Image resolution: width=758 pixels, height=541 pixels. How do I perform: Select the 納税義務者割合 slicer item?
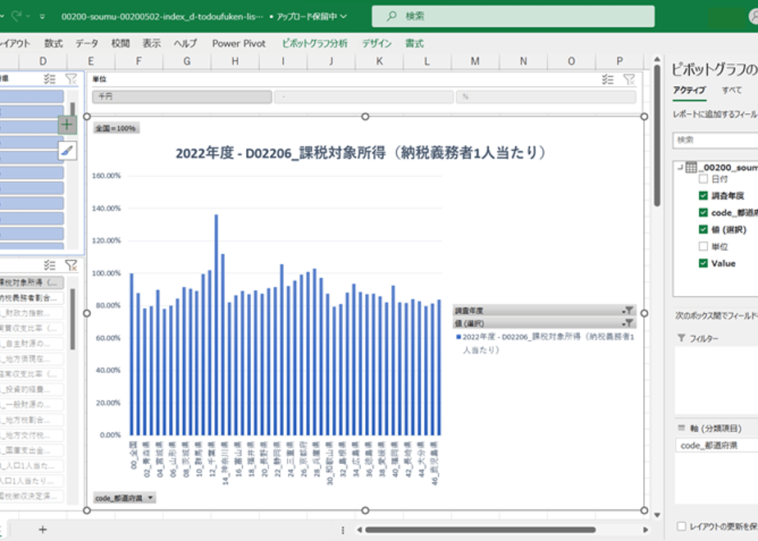point(31,298)
